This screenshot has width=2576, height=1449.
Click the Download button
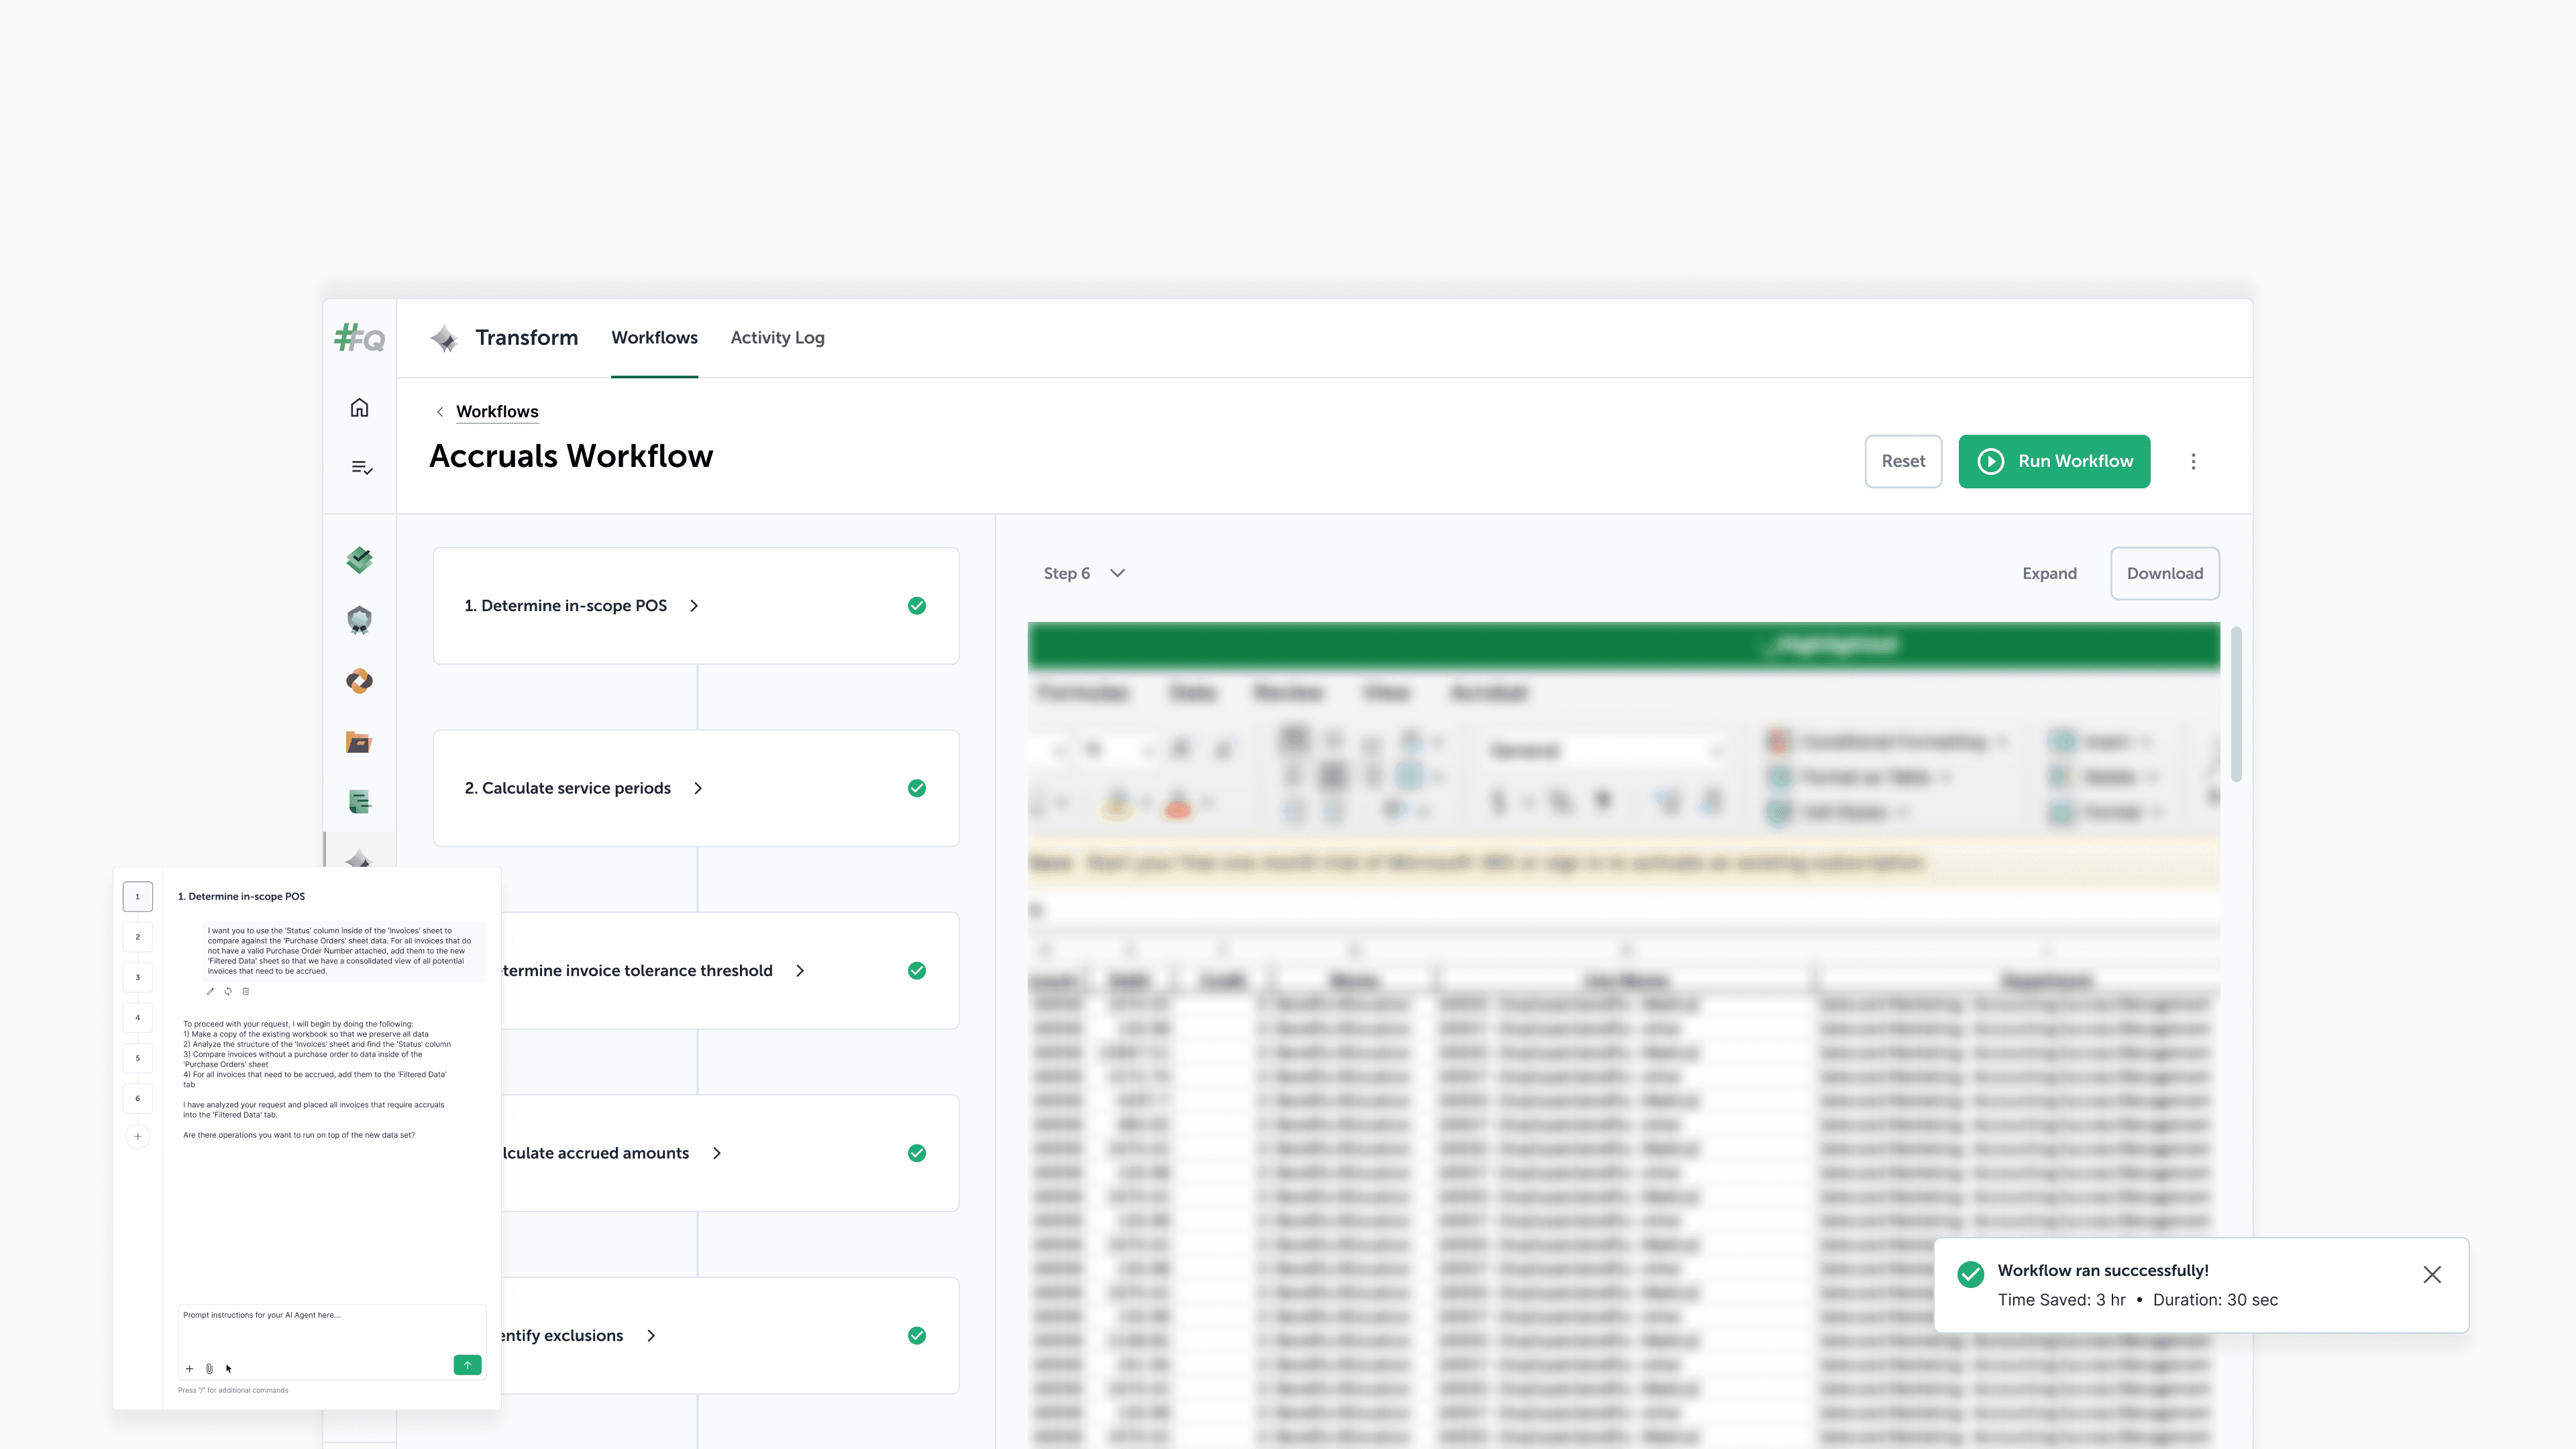pos(2164,573)
